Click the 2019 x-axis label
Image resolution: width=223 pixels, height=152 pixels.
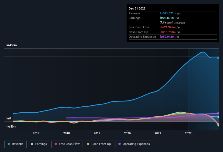pos(97,133)
